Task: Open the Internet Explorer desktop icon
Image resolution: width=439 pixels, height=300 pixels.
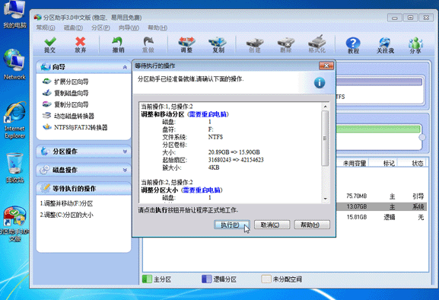Action: coord(14,120)
